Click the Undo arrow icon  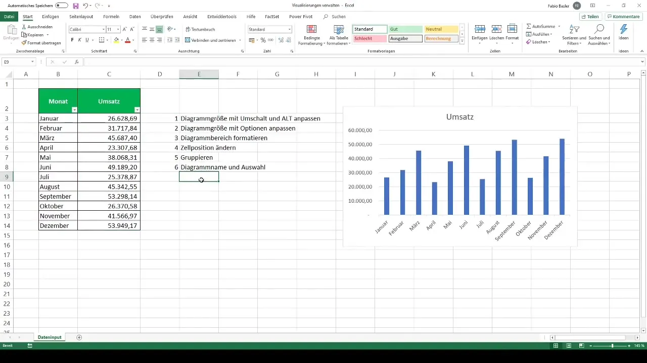(85, 6)
